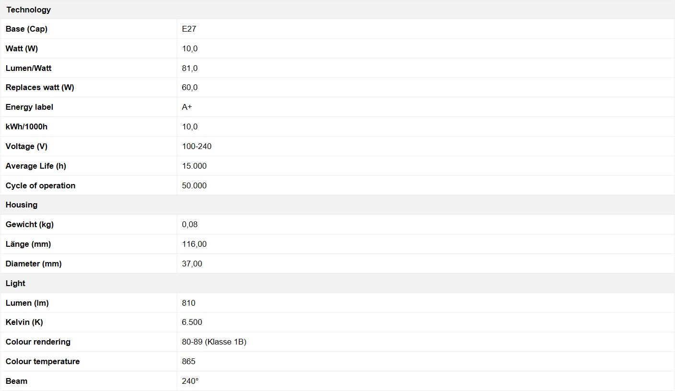Image resolution: width=675 pixels, height=391 pixels.
Task: Select the Average Life (h) label
Action: point(36,166)
